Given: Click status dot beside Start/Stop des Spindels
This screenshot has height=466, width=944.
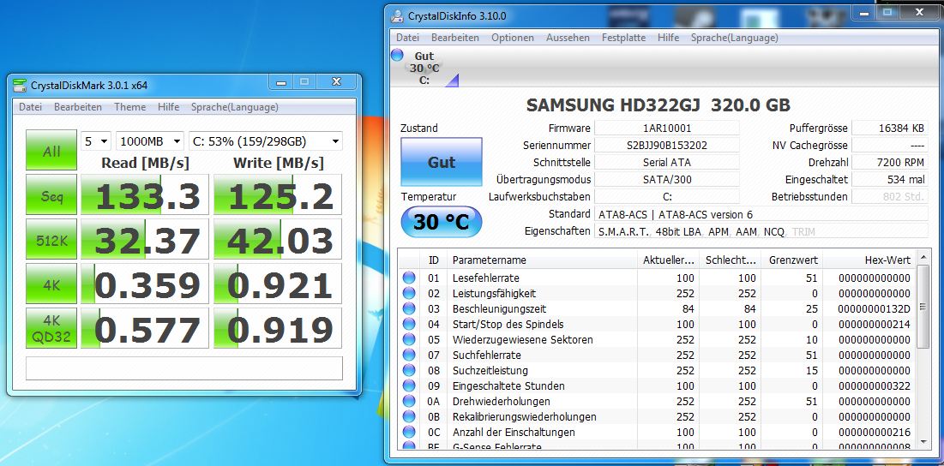Looking at the screenshot, I should click(x=409, y=324).
